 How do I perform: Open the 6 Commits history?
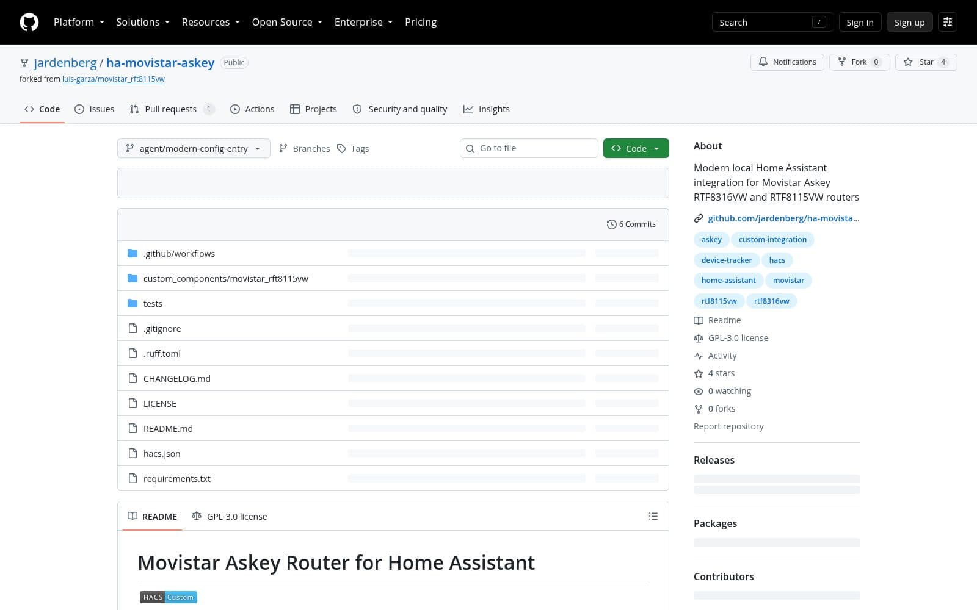tap(631, 224)
